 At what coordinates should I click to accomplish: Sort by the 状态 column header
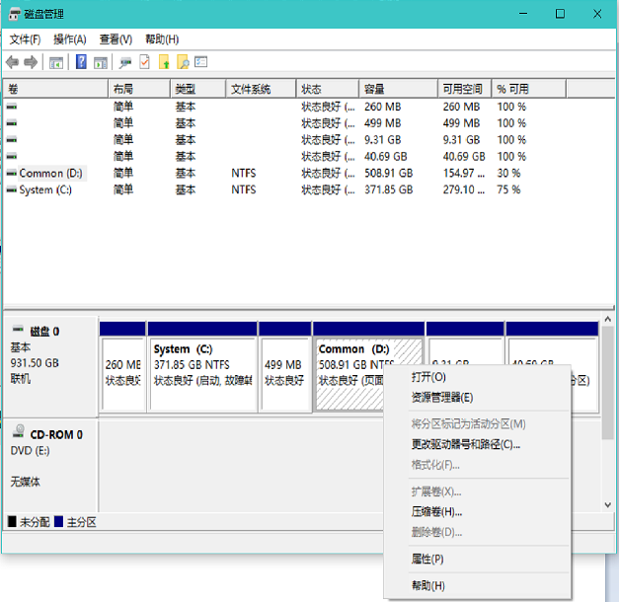coord(328,89)
